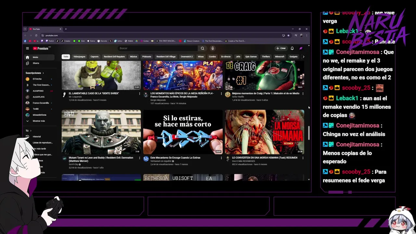416x234 pixels.
Task: Play the Si lo estiras thumbnail
Action: pos(183,132)
